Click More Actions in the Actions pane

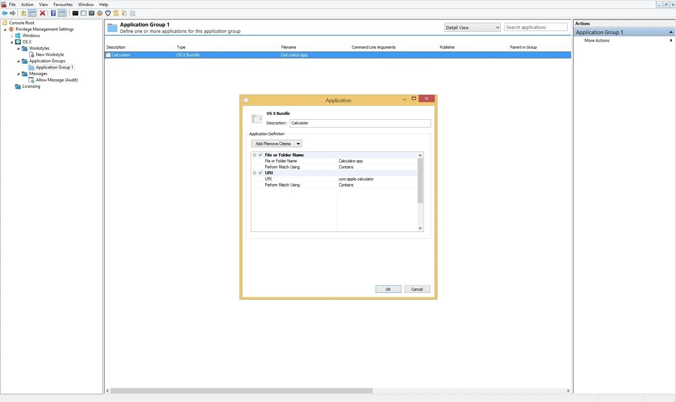[597, 41]
